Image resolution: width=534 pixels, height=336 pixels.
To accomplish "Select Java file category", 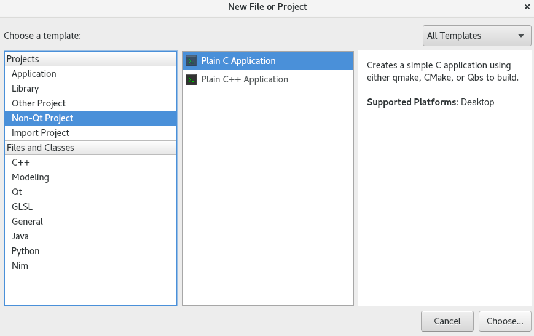I will point(90,236).
